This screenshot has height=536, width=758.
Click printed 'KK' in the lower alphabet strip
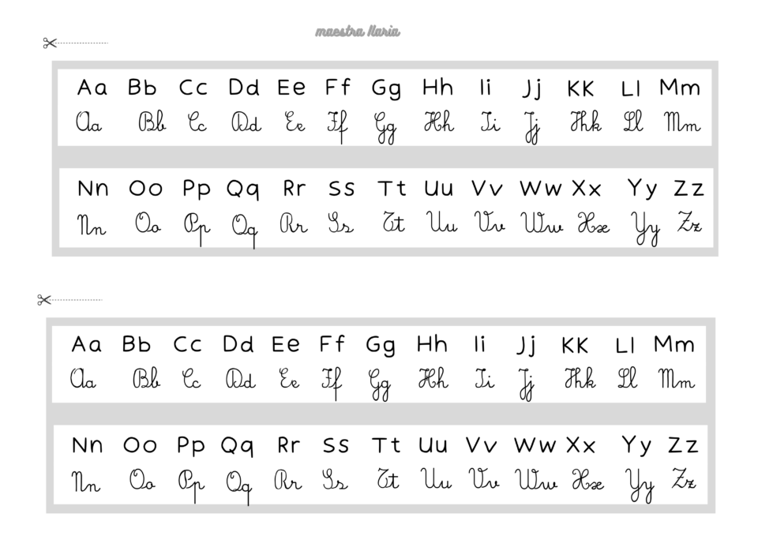(x=575, y=346)
